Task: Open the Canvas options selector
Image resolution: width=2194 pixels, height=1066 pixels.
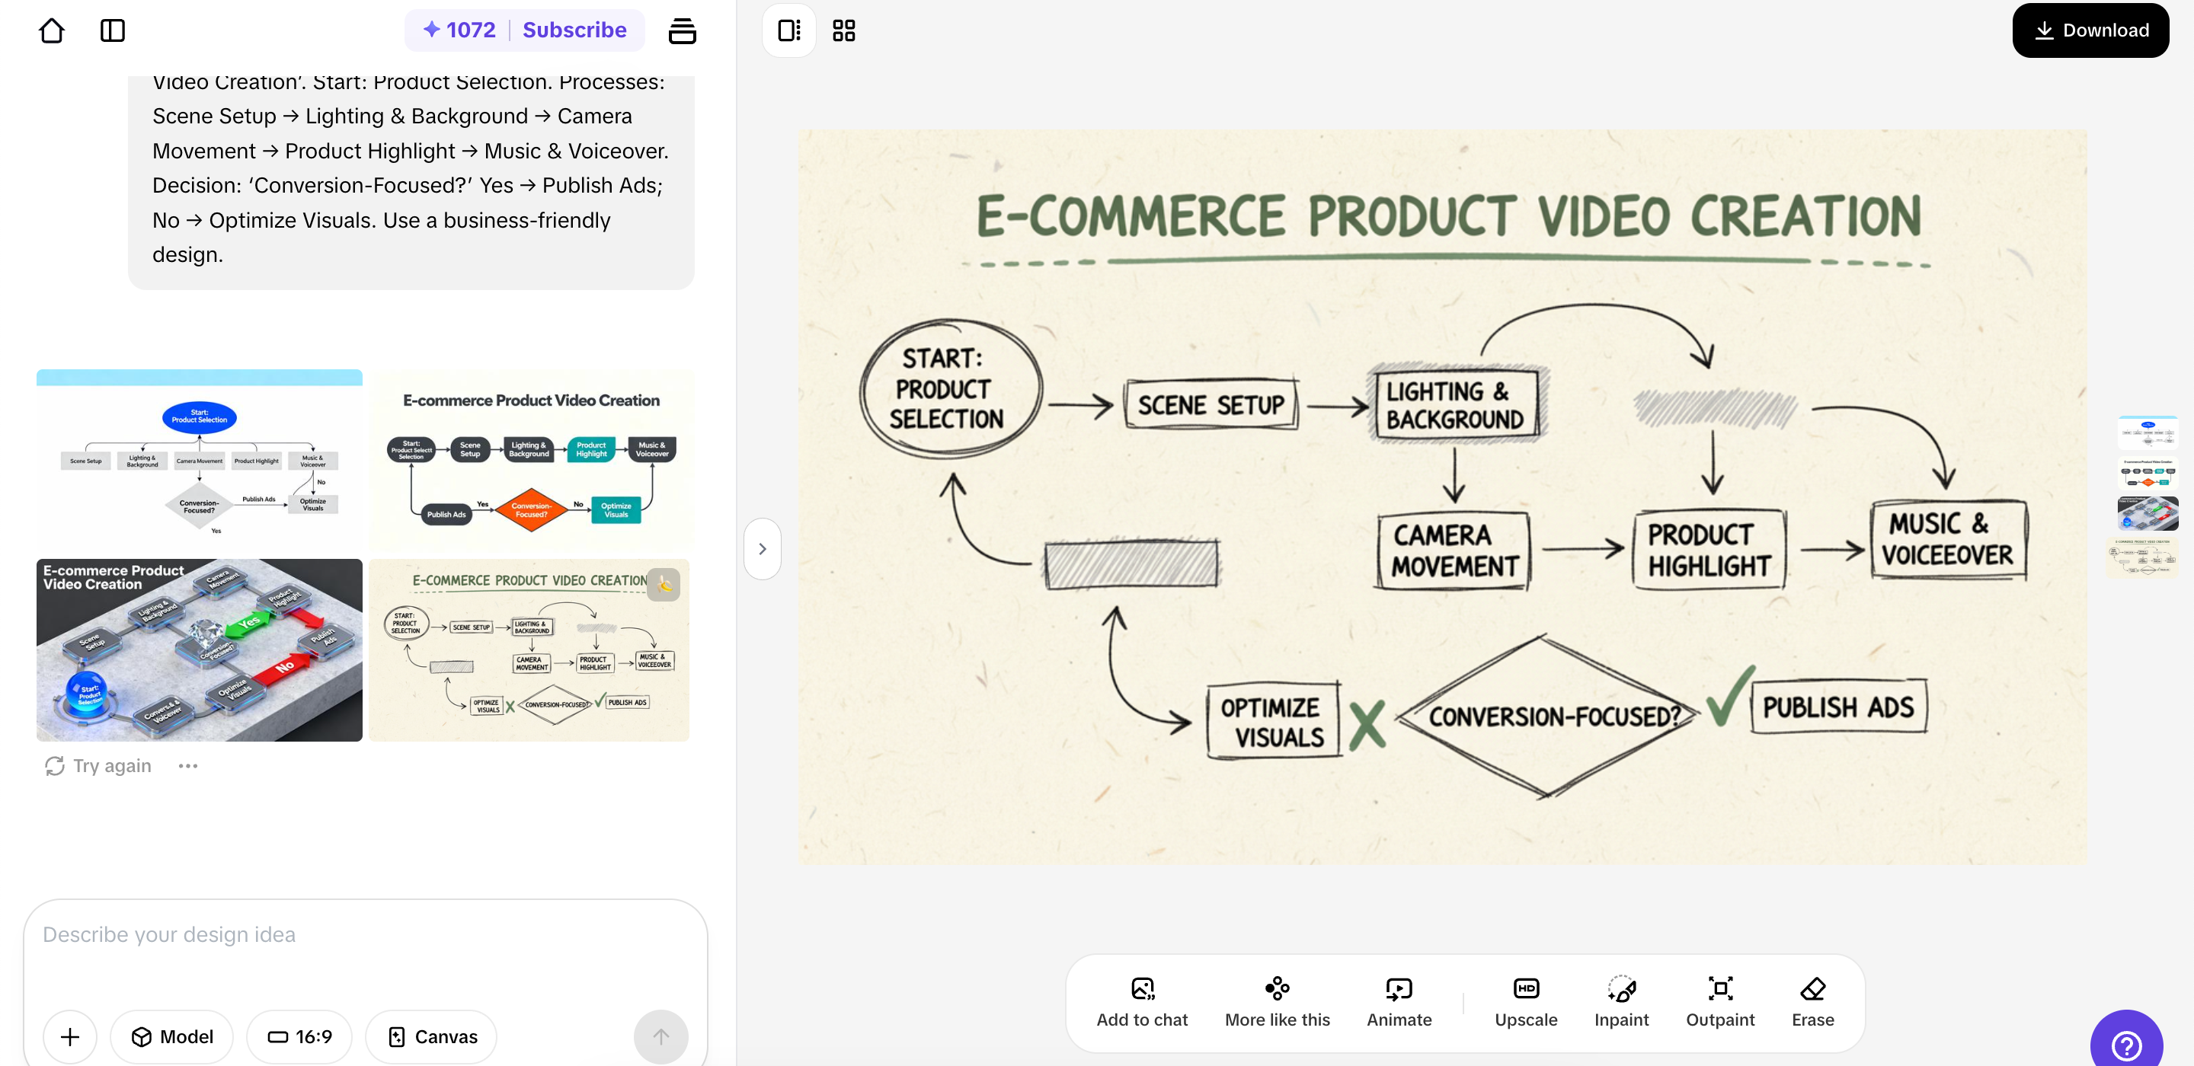Action: coord(430,1036)
